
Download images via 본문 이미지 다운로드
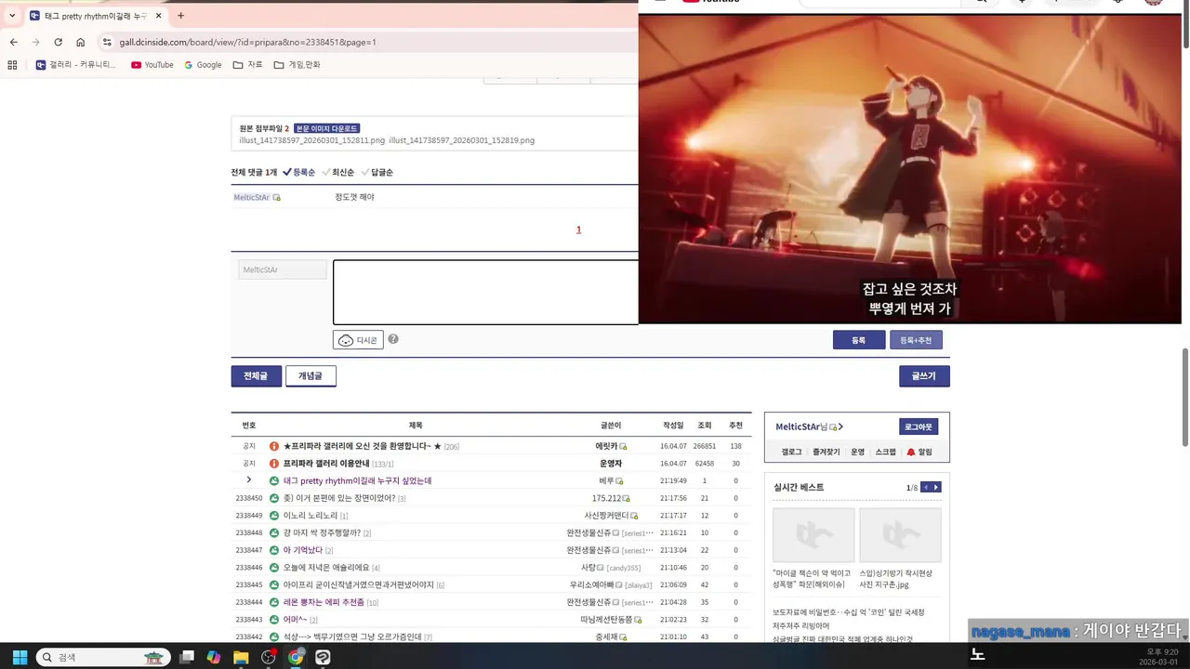coord(327,128)
